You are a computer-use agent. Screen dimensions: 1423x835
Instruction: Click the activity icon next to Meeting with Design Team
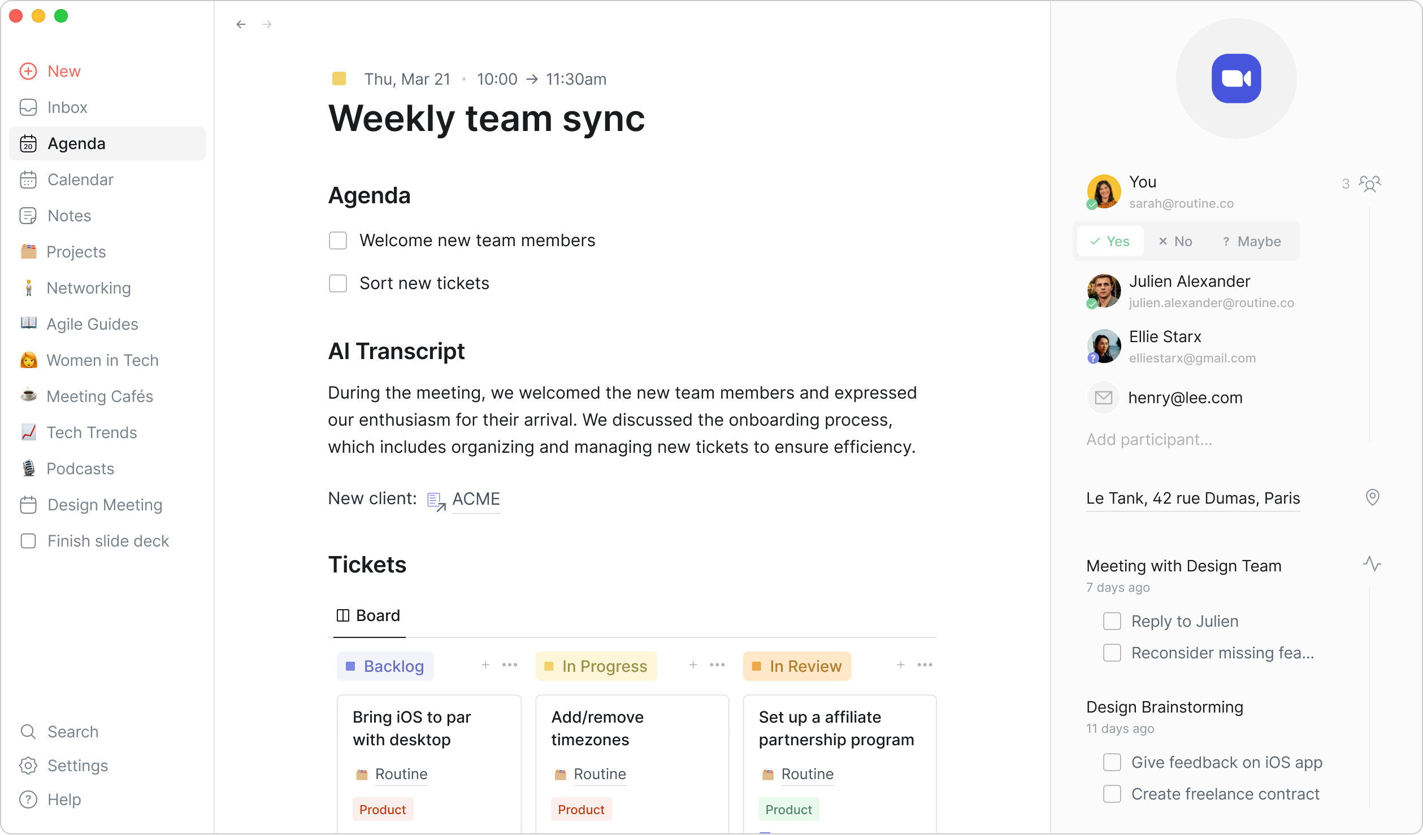[x=1373, y=564]
